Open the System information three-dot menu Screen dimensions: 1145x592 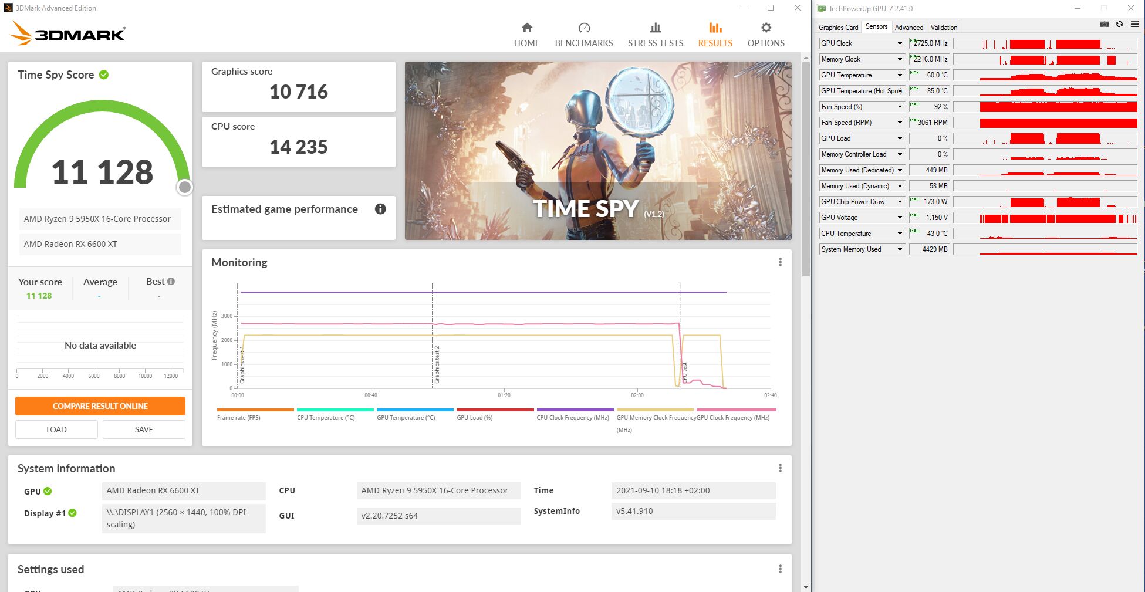tap(780, 468)
